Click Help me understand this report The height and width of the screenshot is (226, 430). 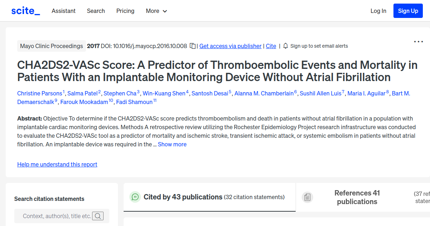pyautogui.click(x=57, y=164)
